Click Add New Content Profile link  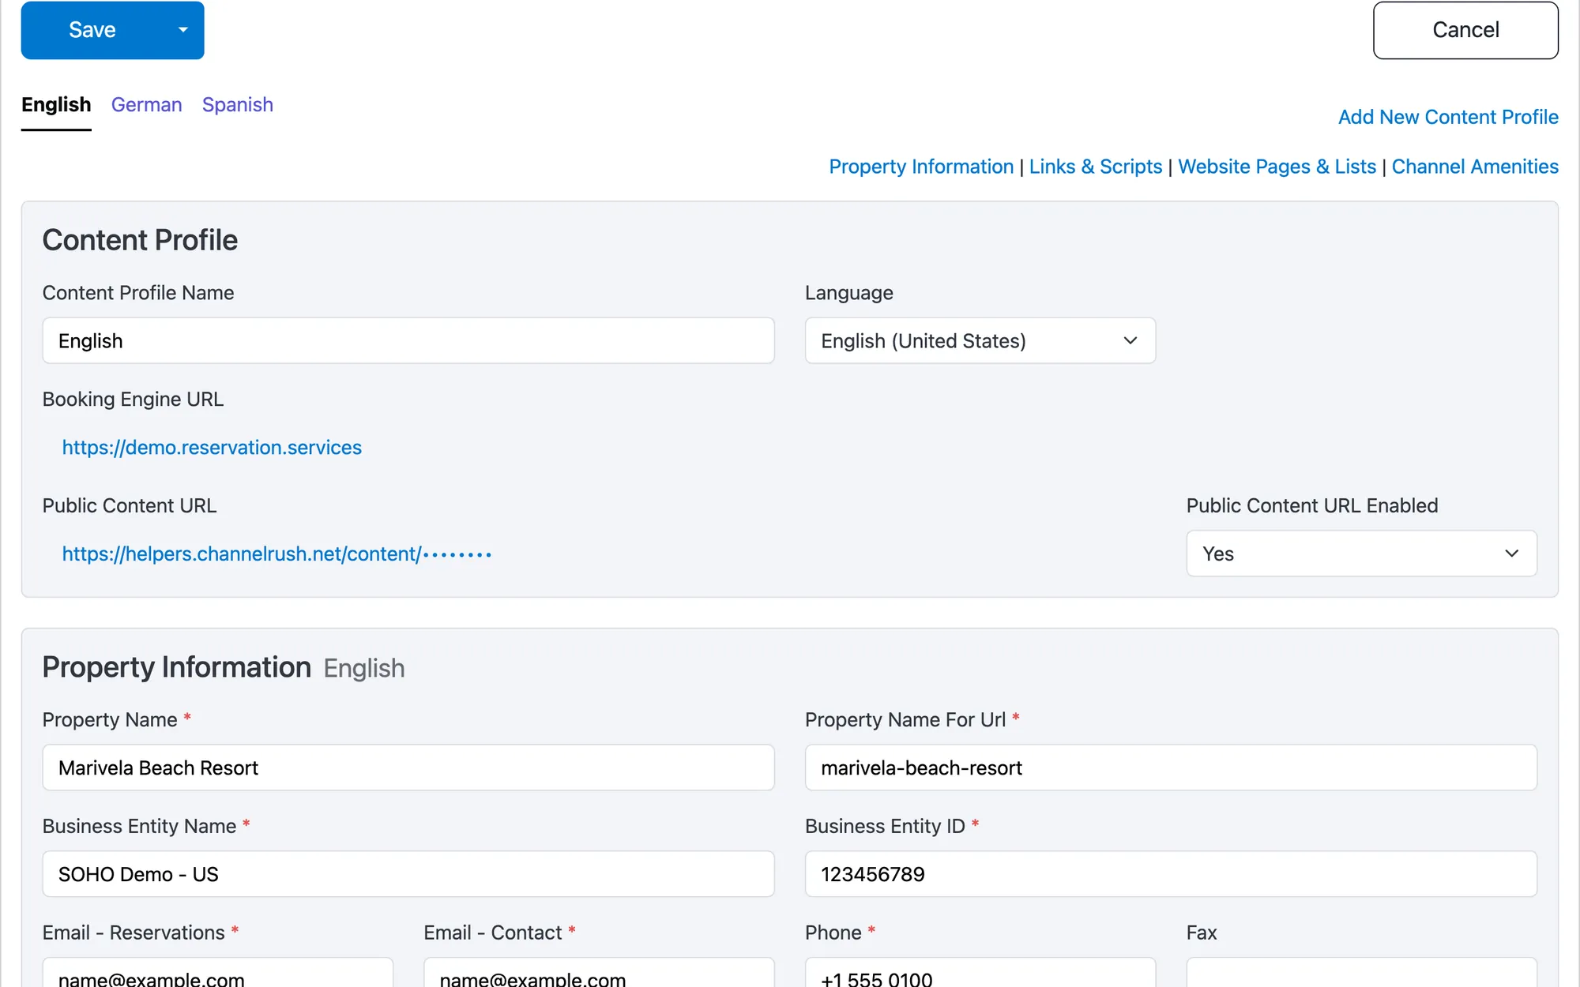1448,117
